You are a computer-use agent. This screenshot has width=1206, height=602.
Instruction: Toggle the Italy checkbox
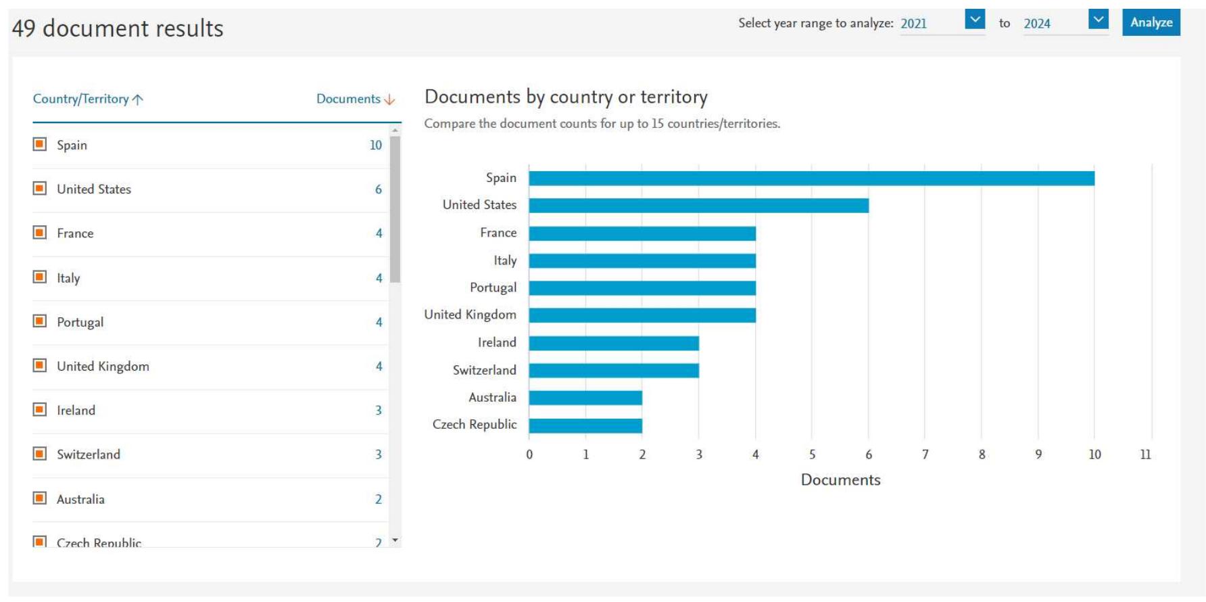tap(40, 277)
